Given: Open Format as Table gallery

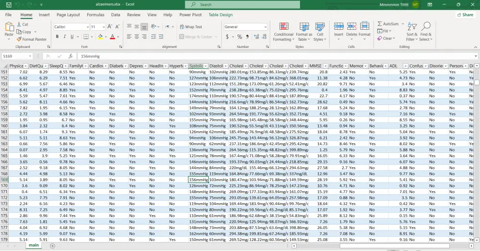Looking at the screenshot, I should [x=304, y=32].
